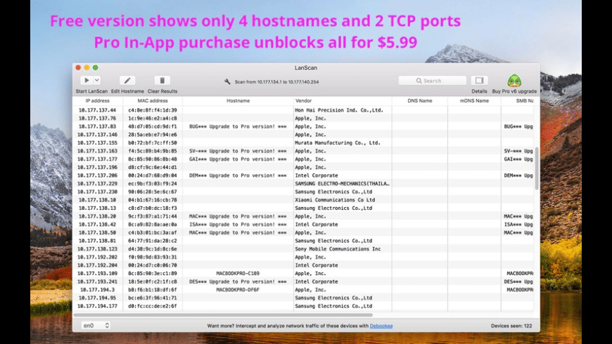Select vendor Murata Manufacturing Co., Ltd.
The height and width of the screenshot is (344, 612).
click(338, 143)
